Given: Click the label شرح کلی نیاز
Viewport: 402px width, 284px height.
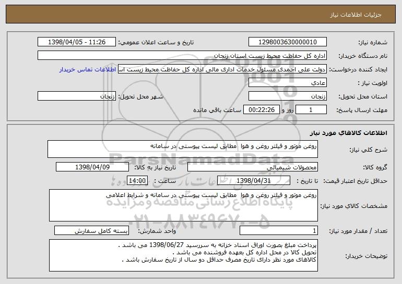Looking at the screenshot, I should pyautogui.click(x=369, y=150).
